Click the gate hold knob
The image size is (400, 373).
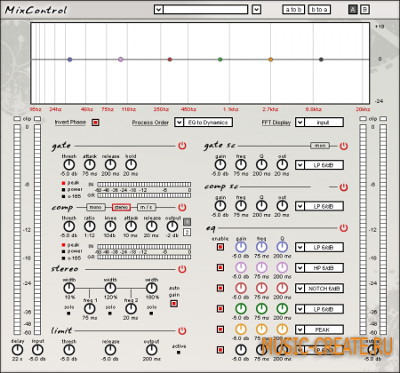(131, 164)
